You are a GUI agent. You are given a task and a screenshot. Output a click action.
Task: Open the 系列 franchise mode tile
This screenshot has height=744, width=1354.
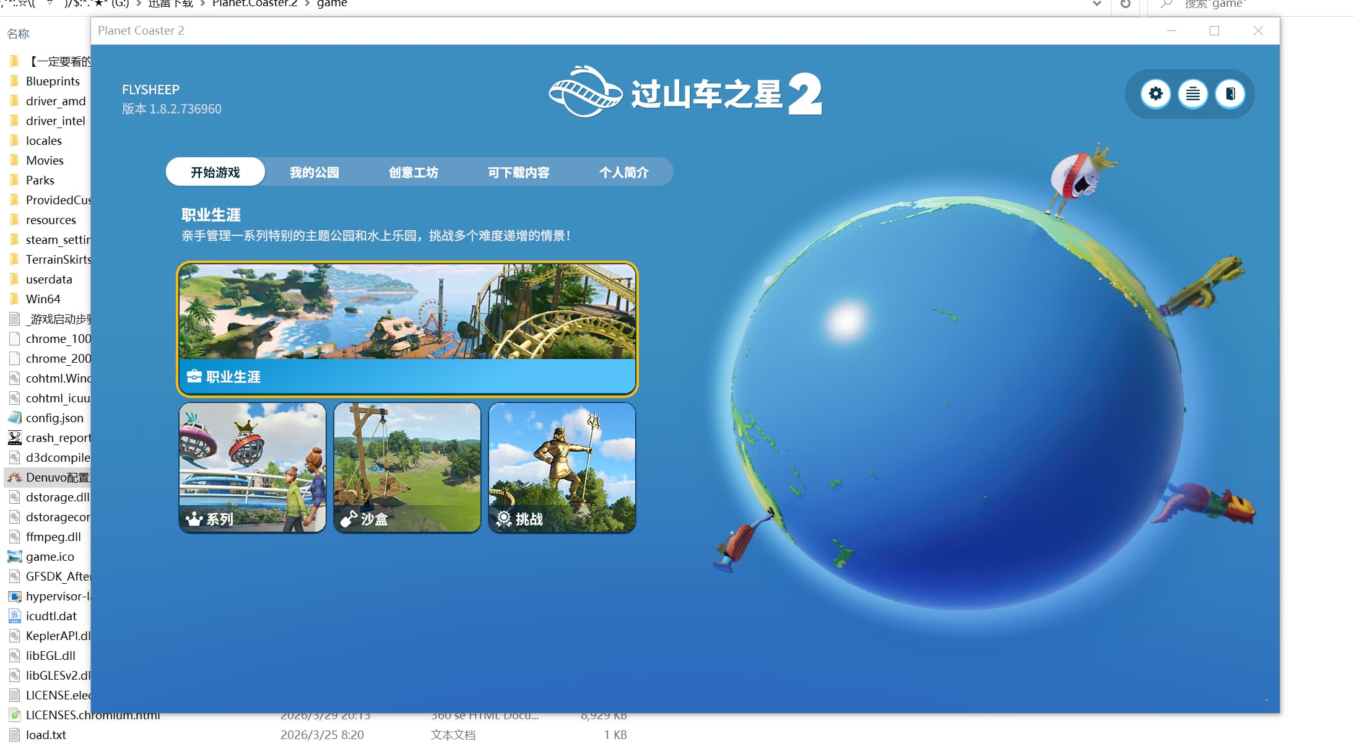[252, 467]
